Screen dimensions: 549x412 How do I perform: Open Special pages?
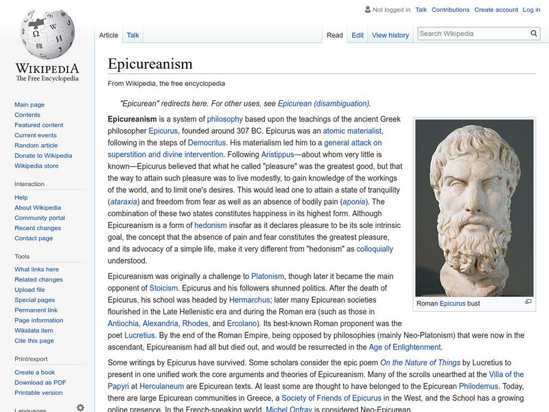tap(34, 300)
